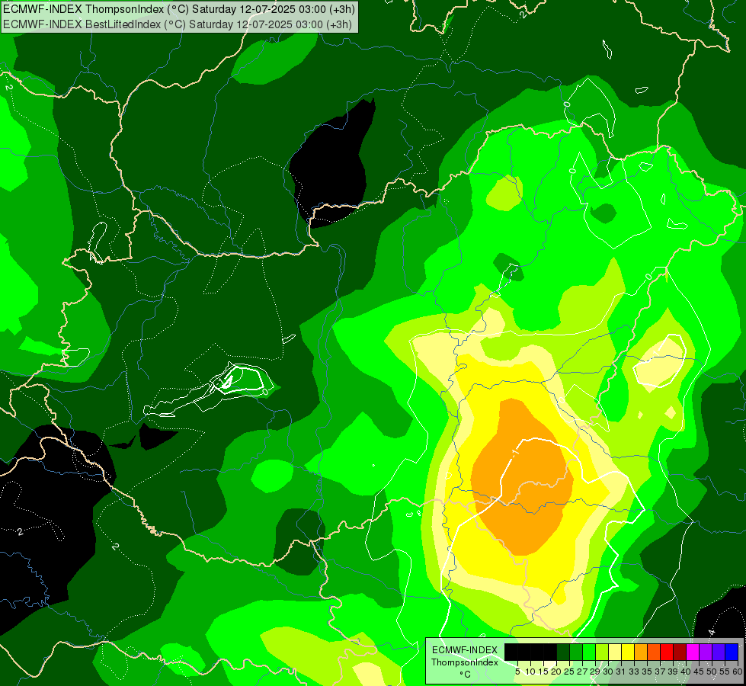Screen dimensions: 746x686
Task: Click legend scale value 30
Action: (609, 672)
